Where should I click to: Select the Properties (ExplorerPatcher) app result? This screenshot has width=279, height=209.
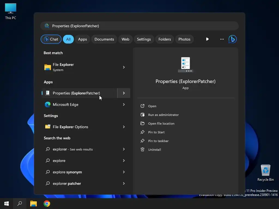(x=79, y=93)
